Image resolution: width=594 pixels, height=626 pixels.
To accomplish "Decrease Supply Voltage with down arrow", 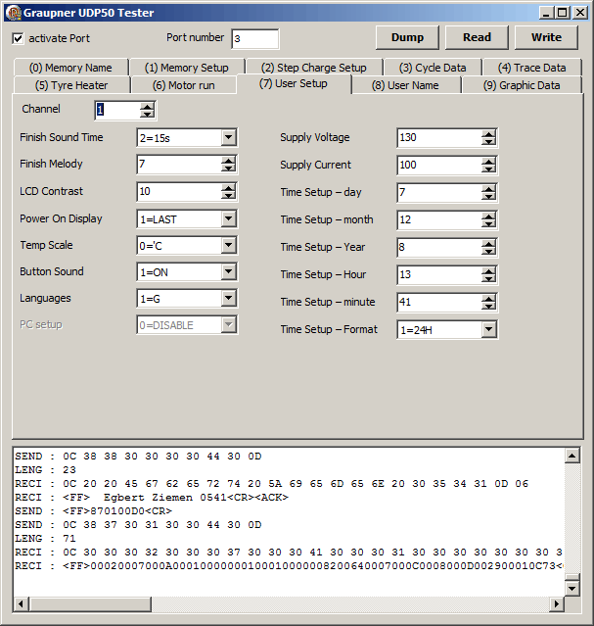I will tap(488, 142).
